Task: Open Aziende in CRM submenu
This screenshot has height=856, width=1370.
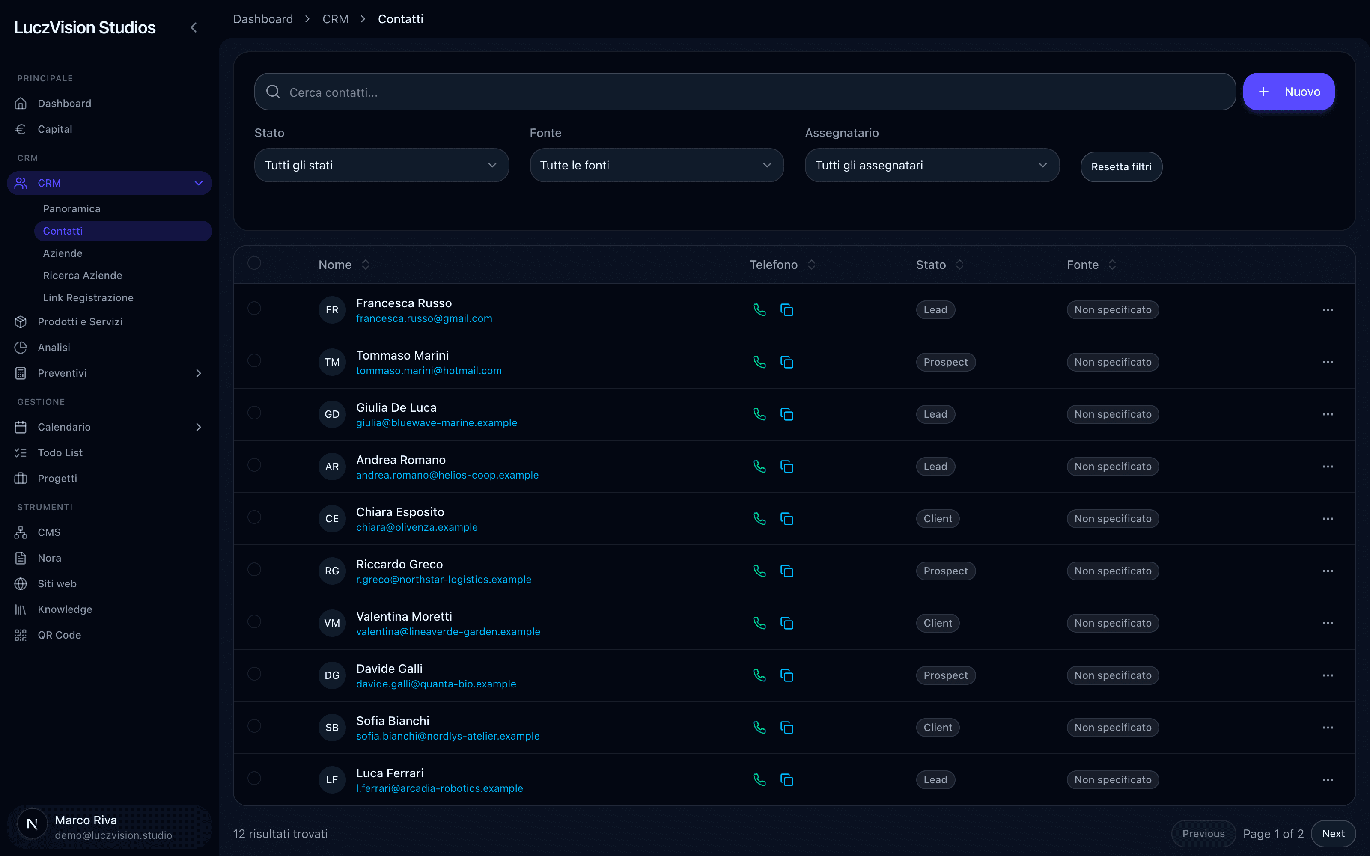Action: pos(63,253)
